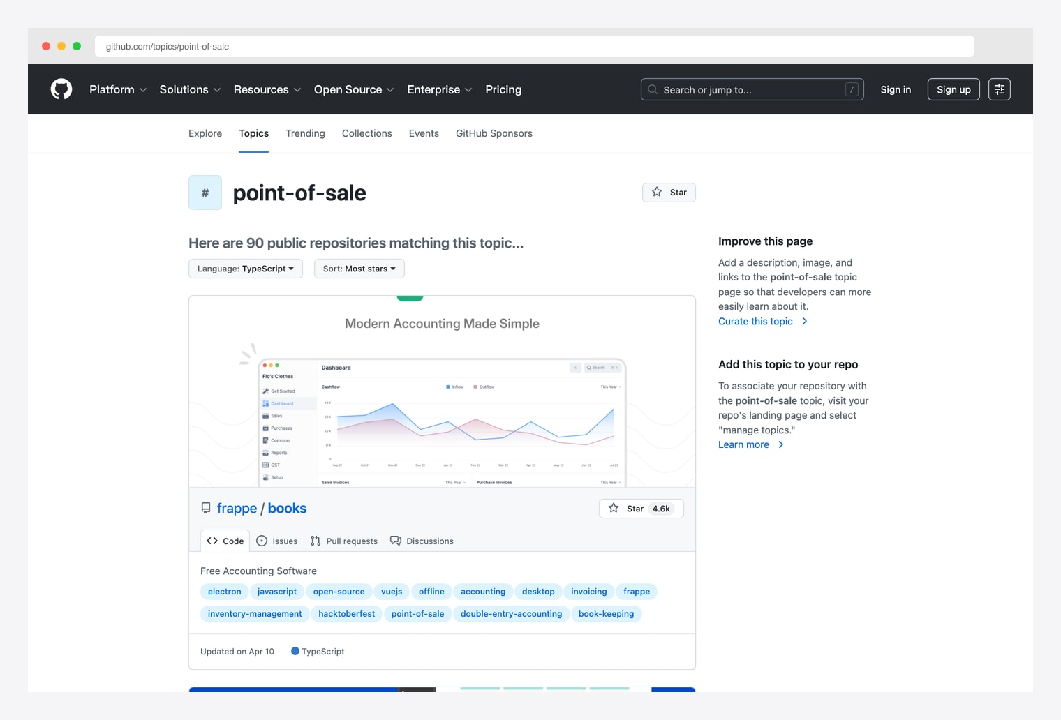1061x720 pixels.
Task: Open the Discussions tab of frappe/books
Action: click(422, 541)
